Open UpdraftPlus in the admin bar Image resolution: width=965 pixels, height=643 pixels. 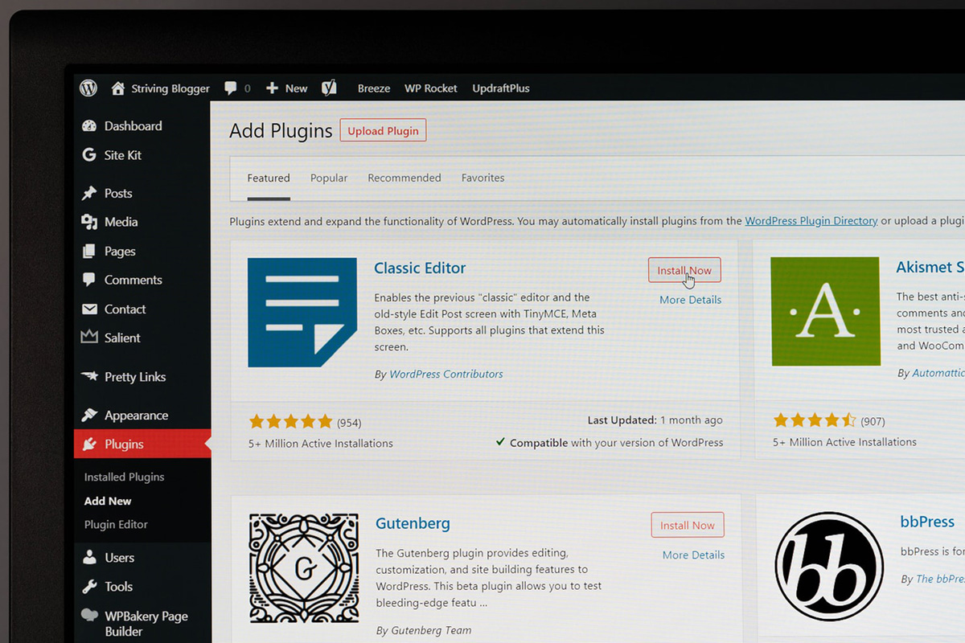pos(501,88)
